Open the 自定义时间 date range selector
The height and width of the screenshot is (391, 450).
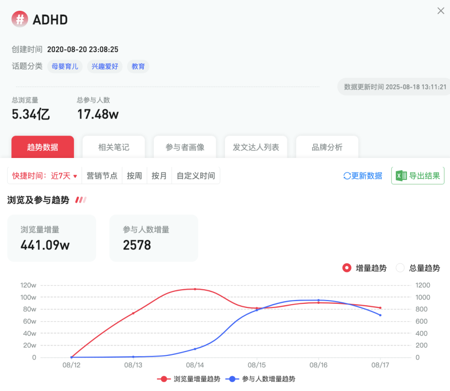click(195, 175)
